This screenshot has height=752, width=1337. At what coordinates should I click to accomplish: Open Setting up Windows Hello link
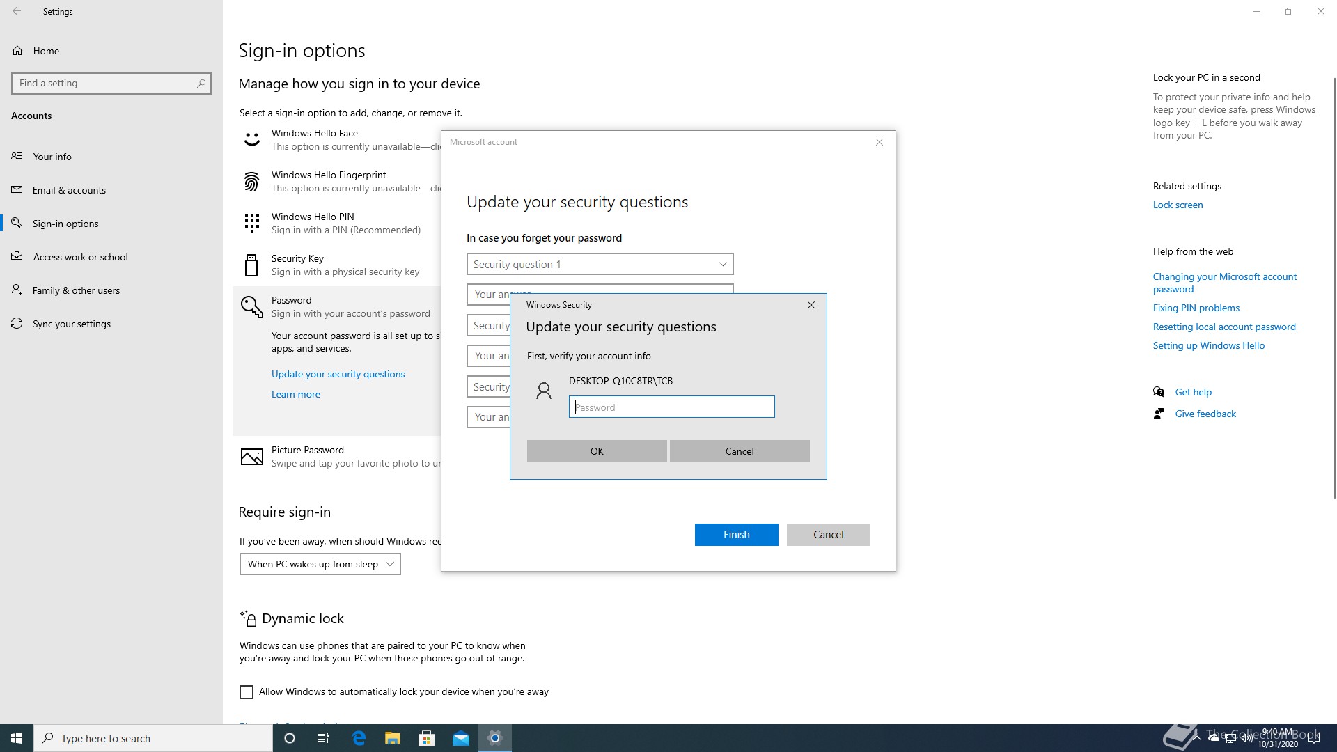click(1209, 345)
